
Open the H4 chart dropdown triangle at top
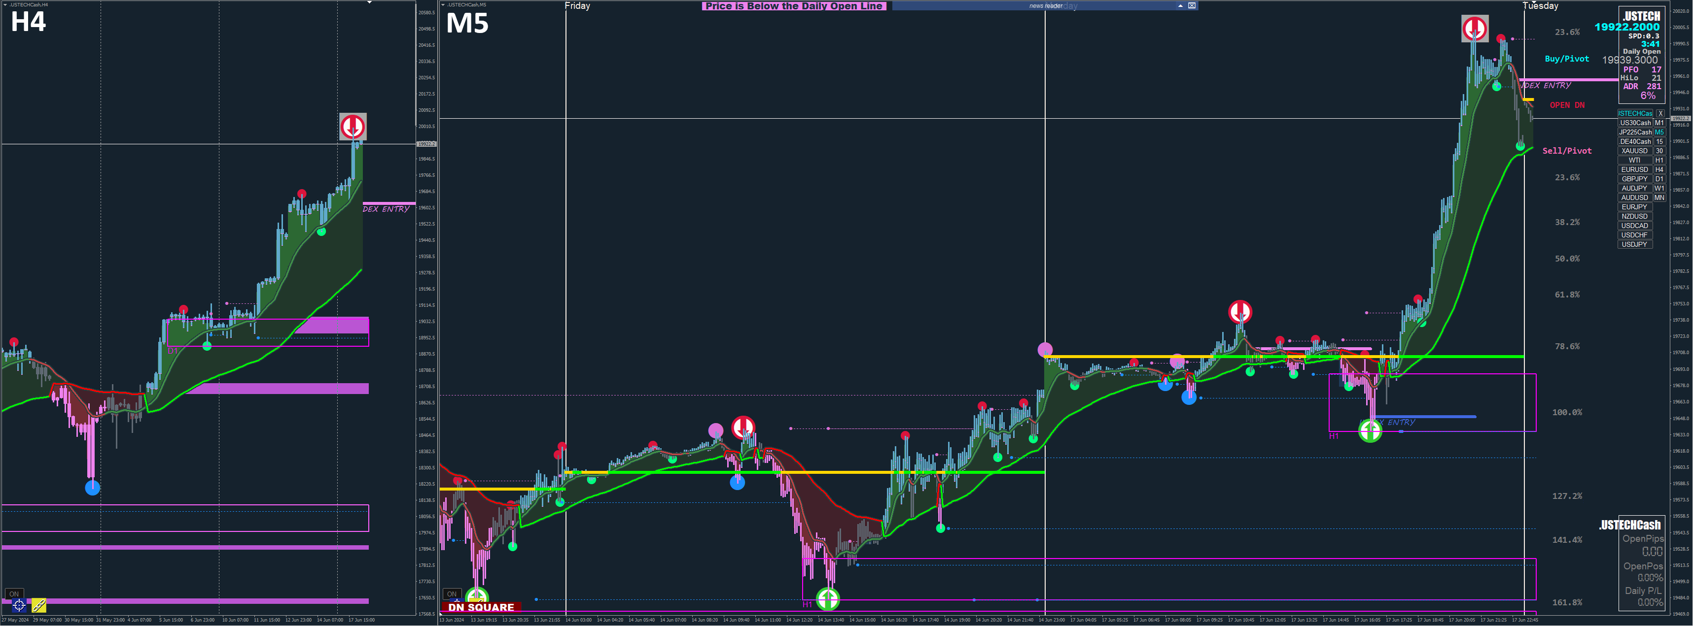point(369,2)
